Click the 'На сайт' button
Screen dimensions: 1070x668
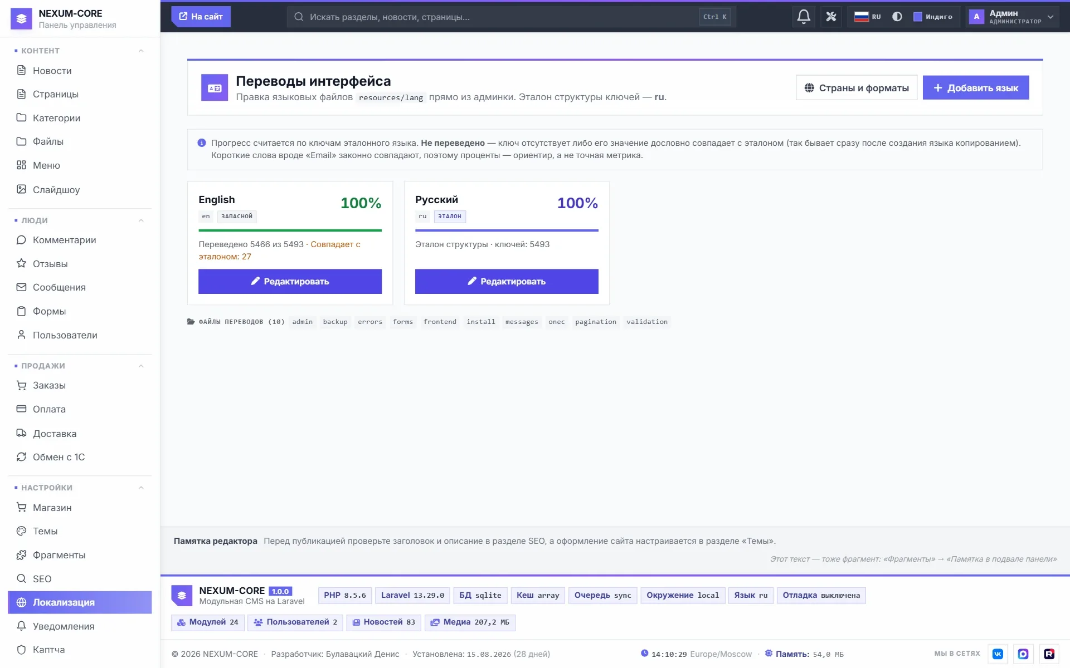tap(201, 17)
